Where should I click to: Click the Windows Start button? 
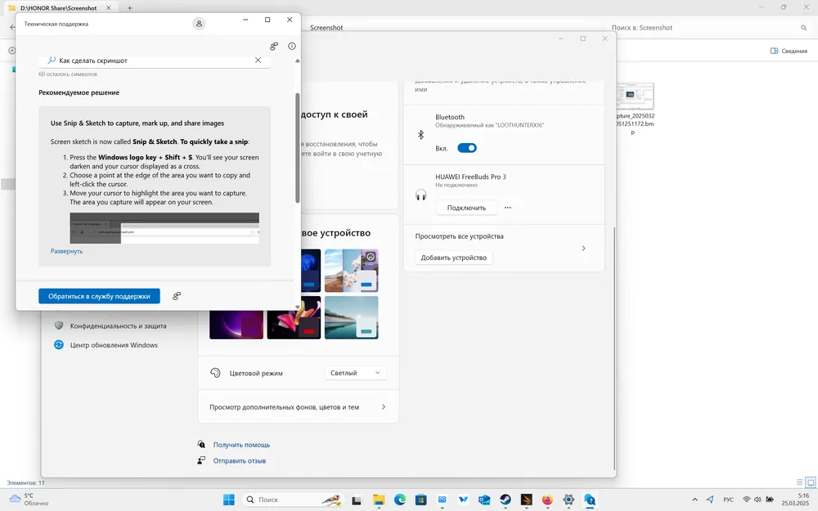[x=228, y=500]
